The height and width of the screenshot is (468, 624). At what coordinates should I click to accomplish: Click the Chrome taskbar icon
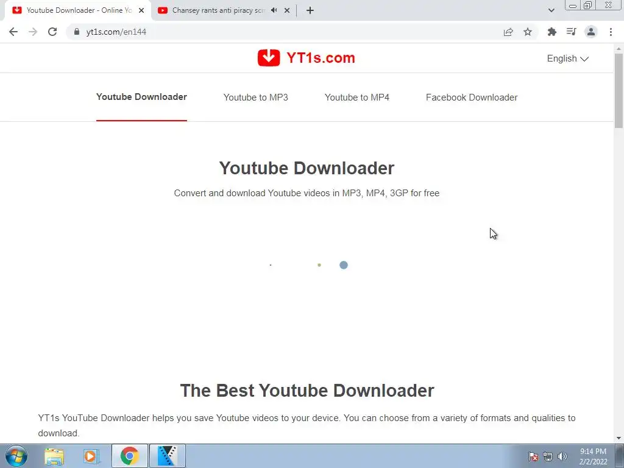129,456
